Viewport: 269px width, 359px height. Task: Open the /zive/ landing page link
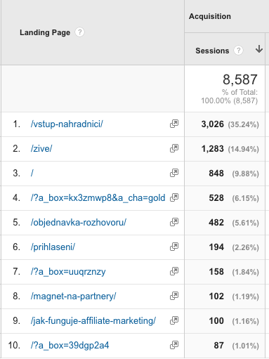[41, 148]
